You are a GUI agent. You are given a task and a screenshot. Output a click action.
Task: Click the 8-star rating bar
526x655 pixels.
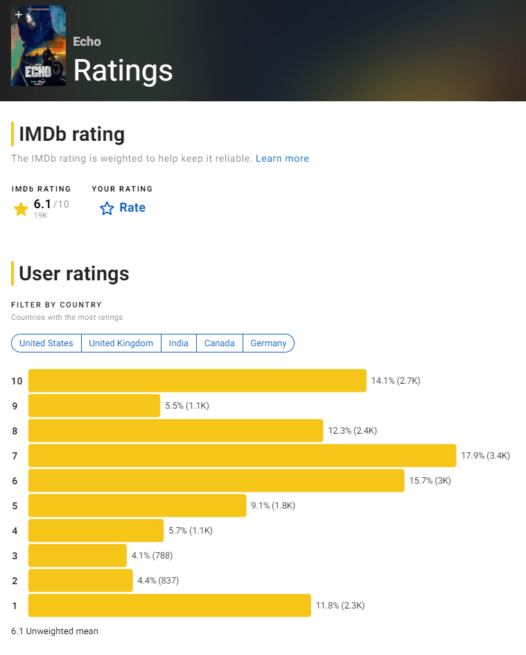[175, 431]
